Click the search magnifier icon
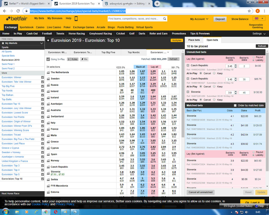 pos(164,19)
